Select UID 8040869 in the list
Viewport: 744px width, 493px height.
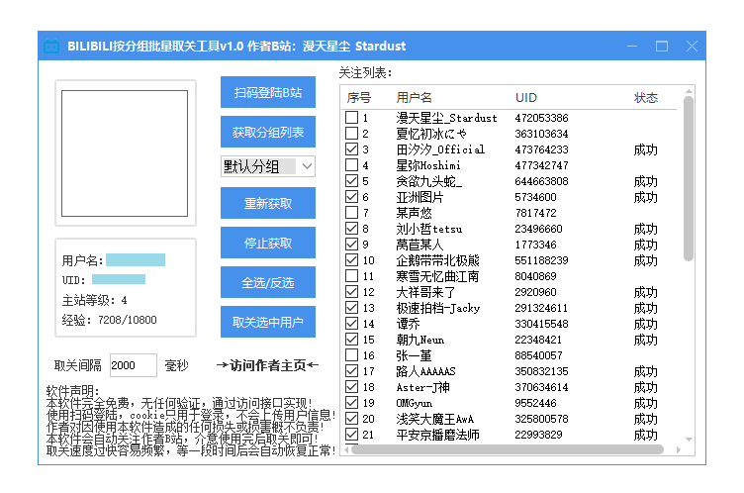535,276
